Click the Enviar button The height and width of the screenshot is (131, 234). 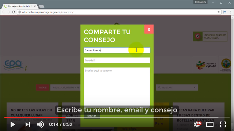click(x=92, y=116)
